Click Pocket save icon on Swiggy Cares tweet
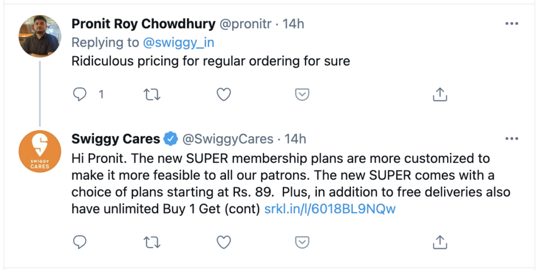The width and height of the screenshot is (538, 270). coord(302,242)
